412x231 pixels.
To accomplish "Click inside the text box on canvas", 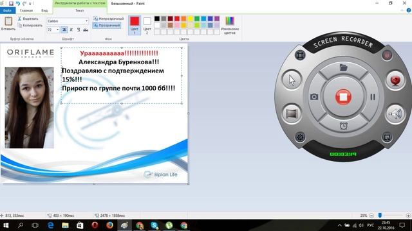I will click(x=122, y=76).
